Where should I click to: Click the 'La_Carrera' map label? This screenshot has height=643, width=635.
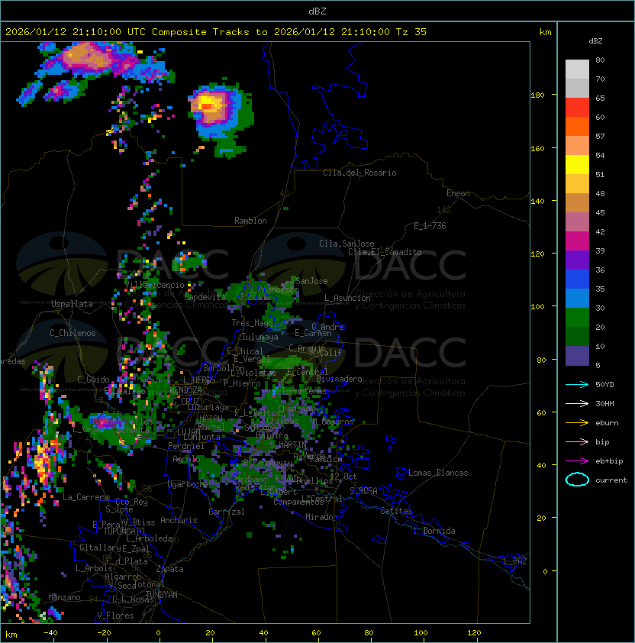click(x=85, y=497)
